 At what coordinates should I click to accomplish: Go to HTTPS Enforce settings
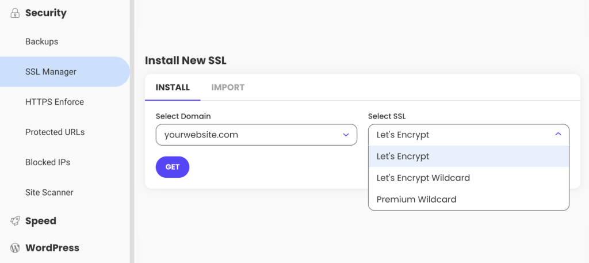tap(54, 102)
